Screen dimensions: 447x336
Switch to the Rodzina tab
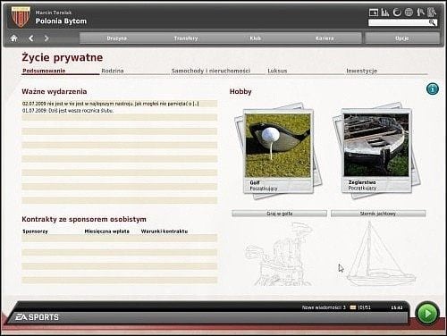point(113,71)
